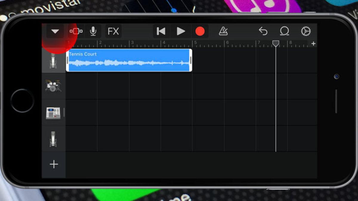Viewport: 358px width, 201px height.
Task: Select the acoustic drum kit track
Action: tap(53, 86)
